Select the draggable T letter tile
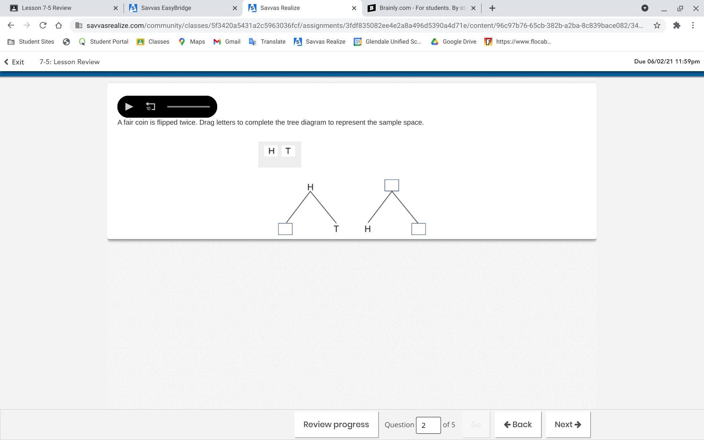704x440 pixels. click(288, 151)
